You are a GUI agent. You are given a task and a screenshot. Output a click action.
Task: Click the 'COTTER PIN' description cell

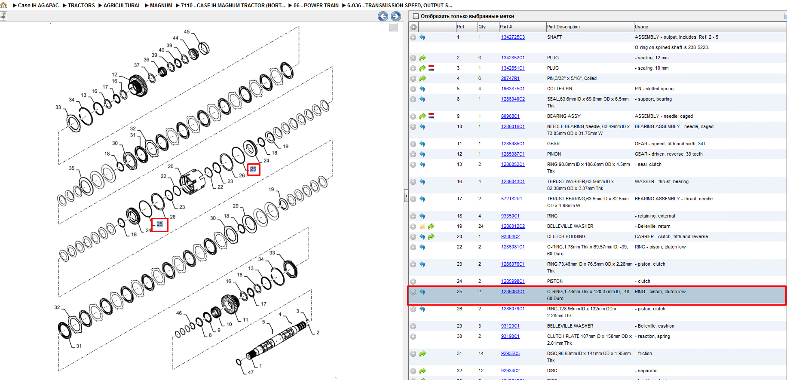(560, 89)
